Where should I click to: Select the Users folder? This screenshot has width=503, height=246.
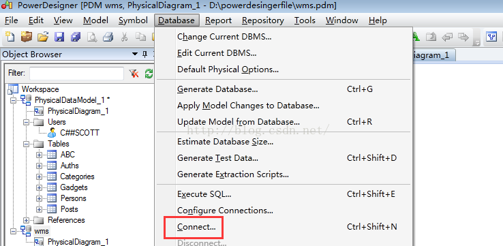(x=57, y=122)
